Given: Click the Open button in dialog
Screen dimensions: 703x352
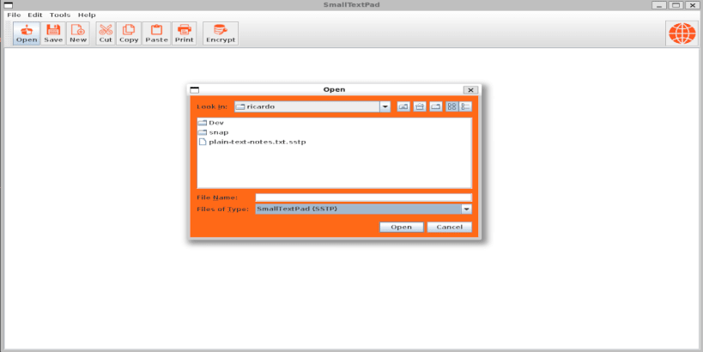Looking at the screenshot, I should [401, 227].
